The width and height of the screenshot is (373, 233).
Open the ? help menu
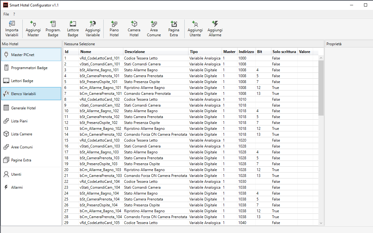(14, 14)
